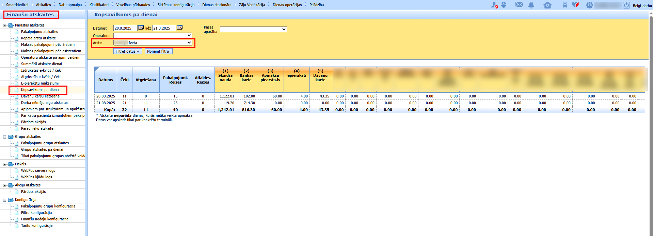
Task: Open Operatoru atskaite pa apm. veidiem
Action: [x=51, y=57]
